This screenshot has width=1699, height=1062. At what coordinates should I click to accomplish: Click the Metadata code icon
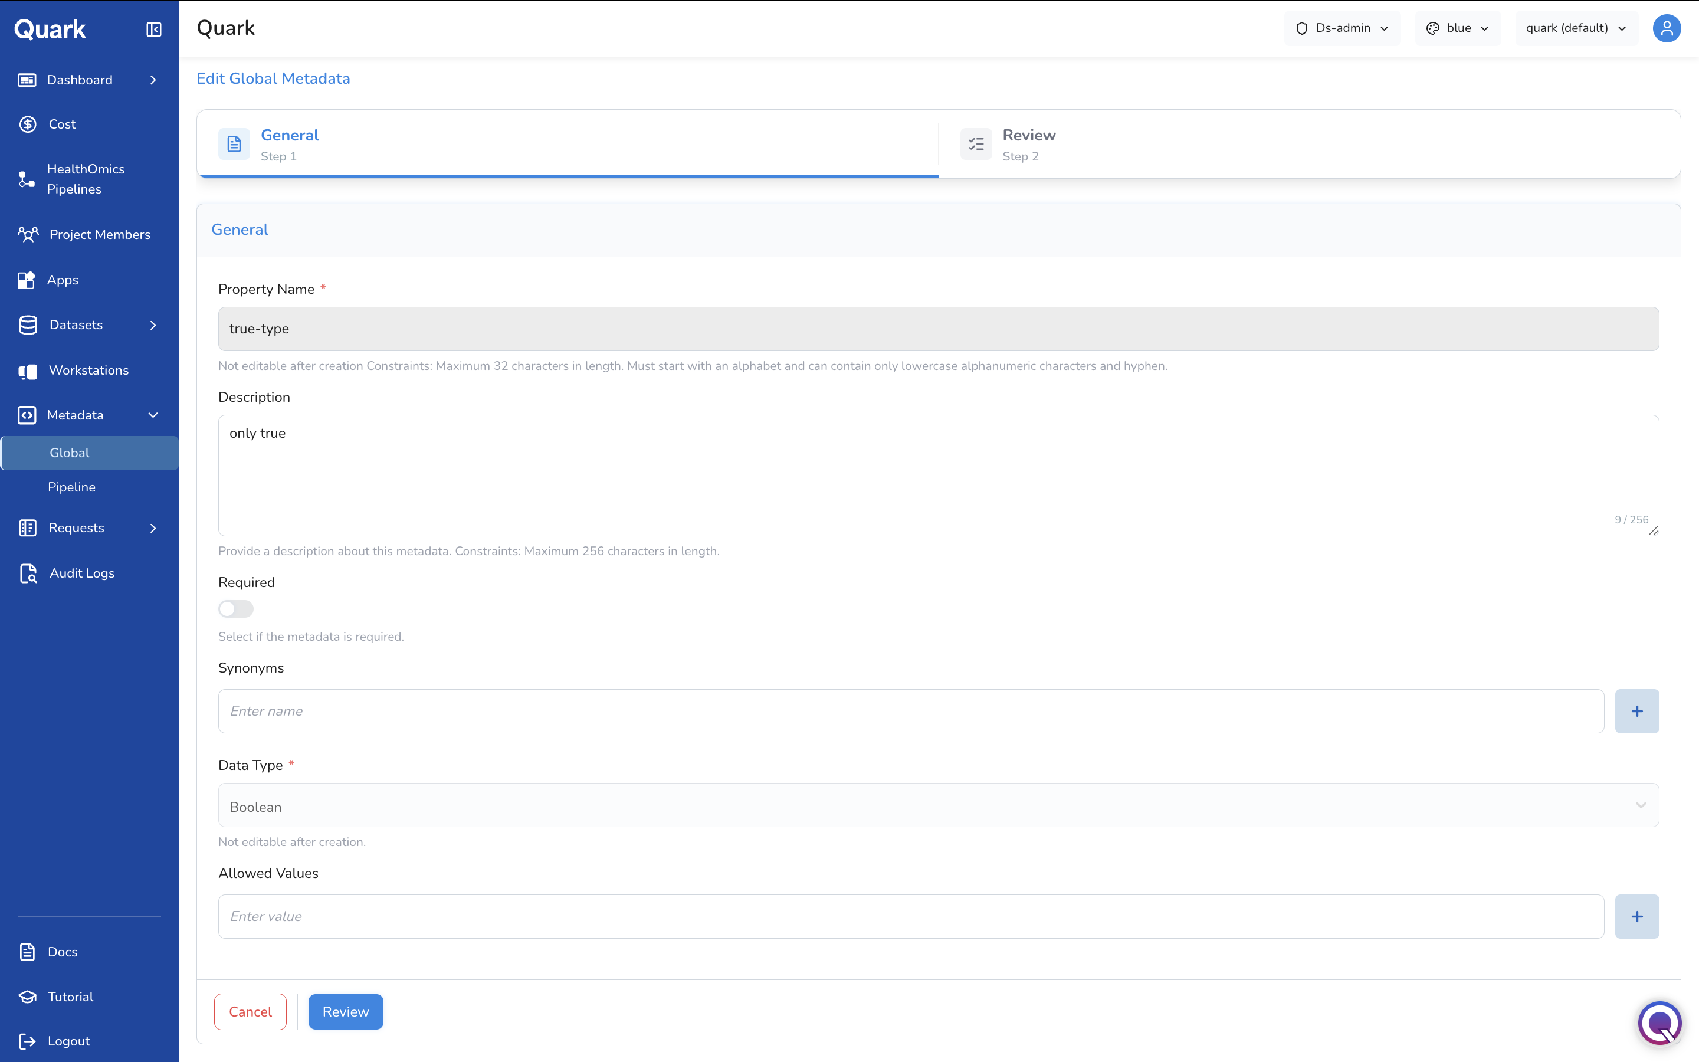27,415
